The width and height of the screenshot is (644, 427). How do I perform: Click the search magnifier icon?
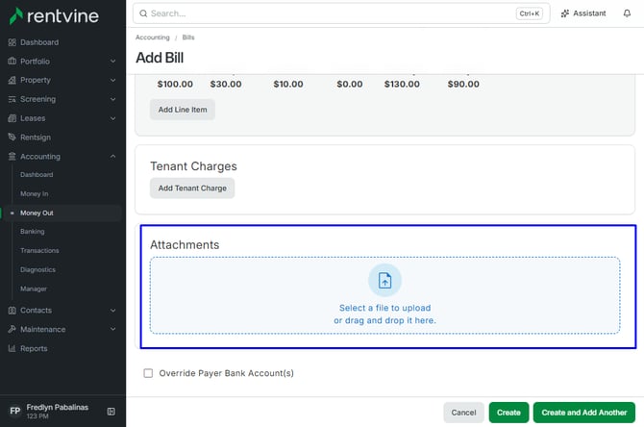143,13
